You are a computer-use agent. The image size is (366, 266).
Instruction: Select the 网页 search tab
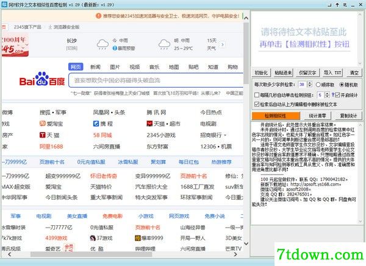76,67
